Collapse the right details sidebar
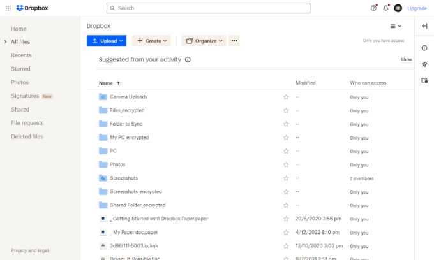Screen dimensions: 434x260 coord(424,26)
